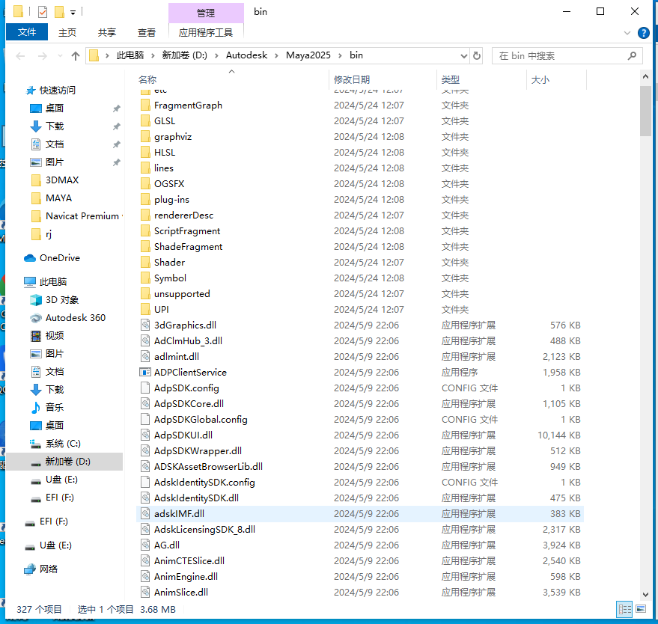Switch to details view layout toggle

624,610
